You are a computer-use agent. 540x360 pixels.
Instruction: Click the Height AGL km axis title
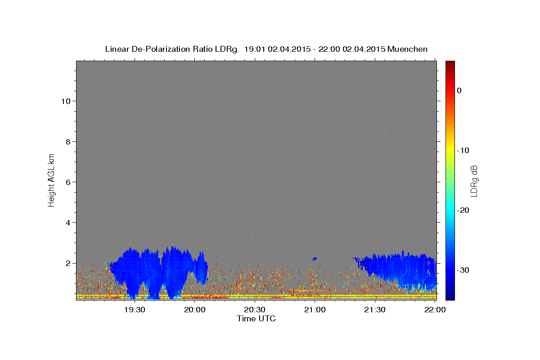tap(51, 180)
